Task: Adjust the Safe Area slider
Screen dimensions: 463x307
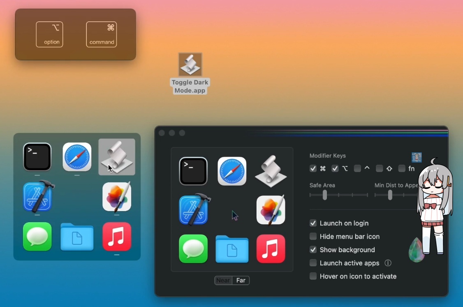Action: 325,195
